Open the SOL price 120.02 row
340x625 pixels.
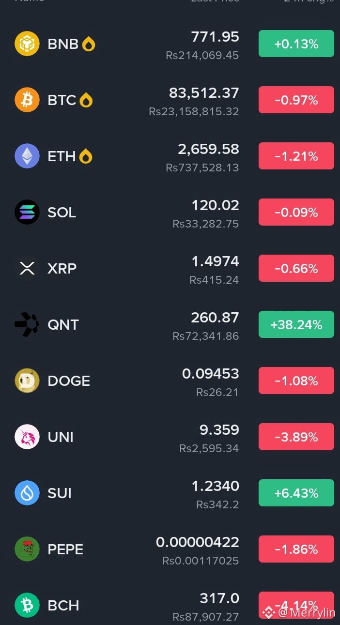click(x=170, y=212)
